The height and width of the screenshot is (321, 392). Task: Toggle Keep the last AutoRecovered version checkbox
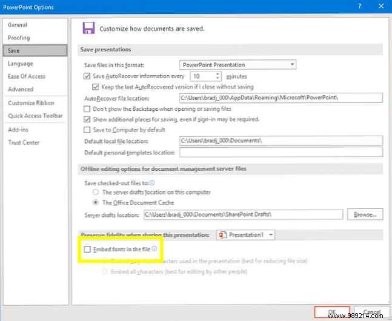[95, 87]
